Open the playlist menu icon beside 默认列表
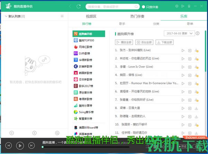The height and width of the screenshot is (154, 208). tap(62, 16)
